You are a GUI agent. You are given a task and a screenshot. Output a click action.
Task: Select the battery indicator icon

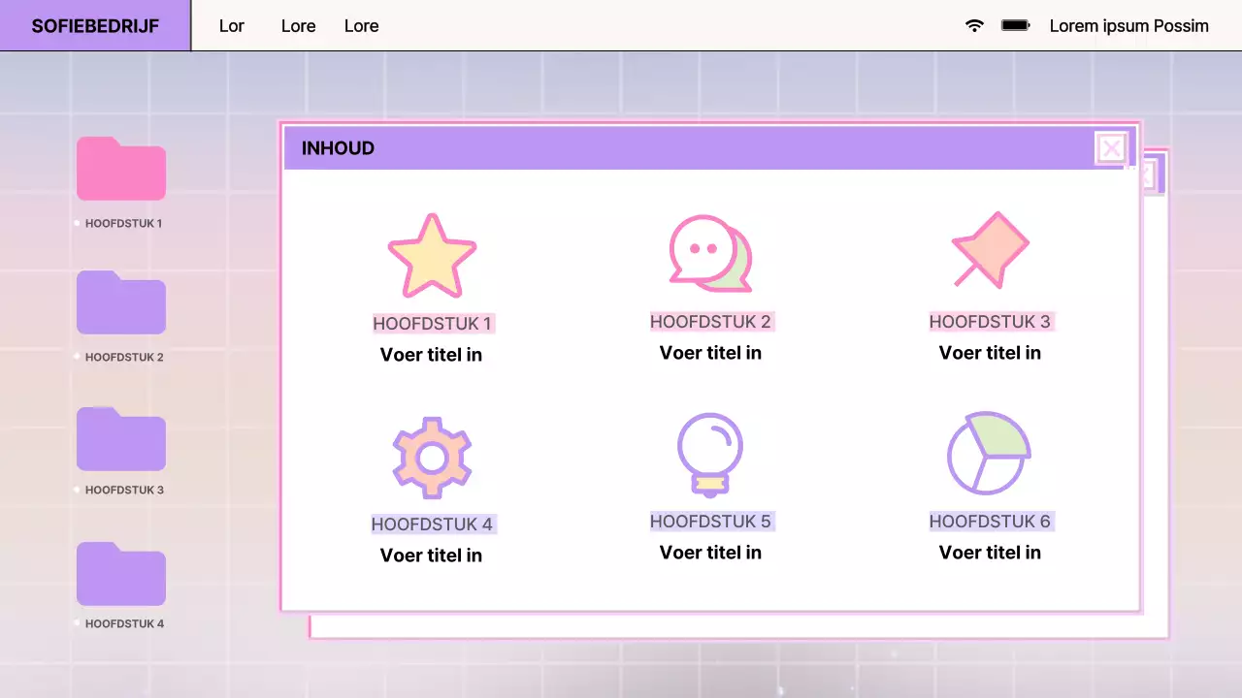click(1015, 26)
